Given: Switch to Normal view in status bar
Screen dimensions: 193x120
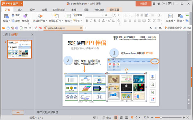Looking at the screenshot, I should click(x=116, y=117).
